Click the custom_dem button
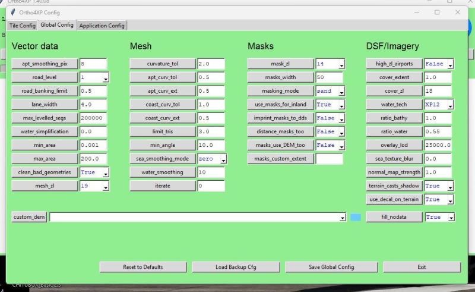475x292 pixels. point(29,217)
